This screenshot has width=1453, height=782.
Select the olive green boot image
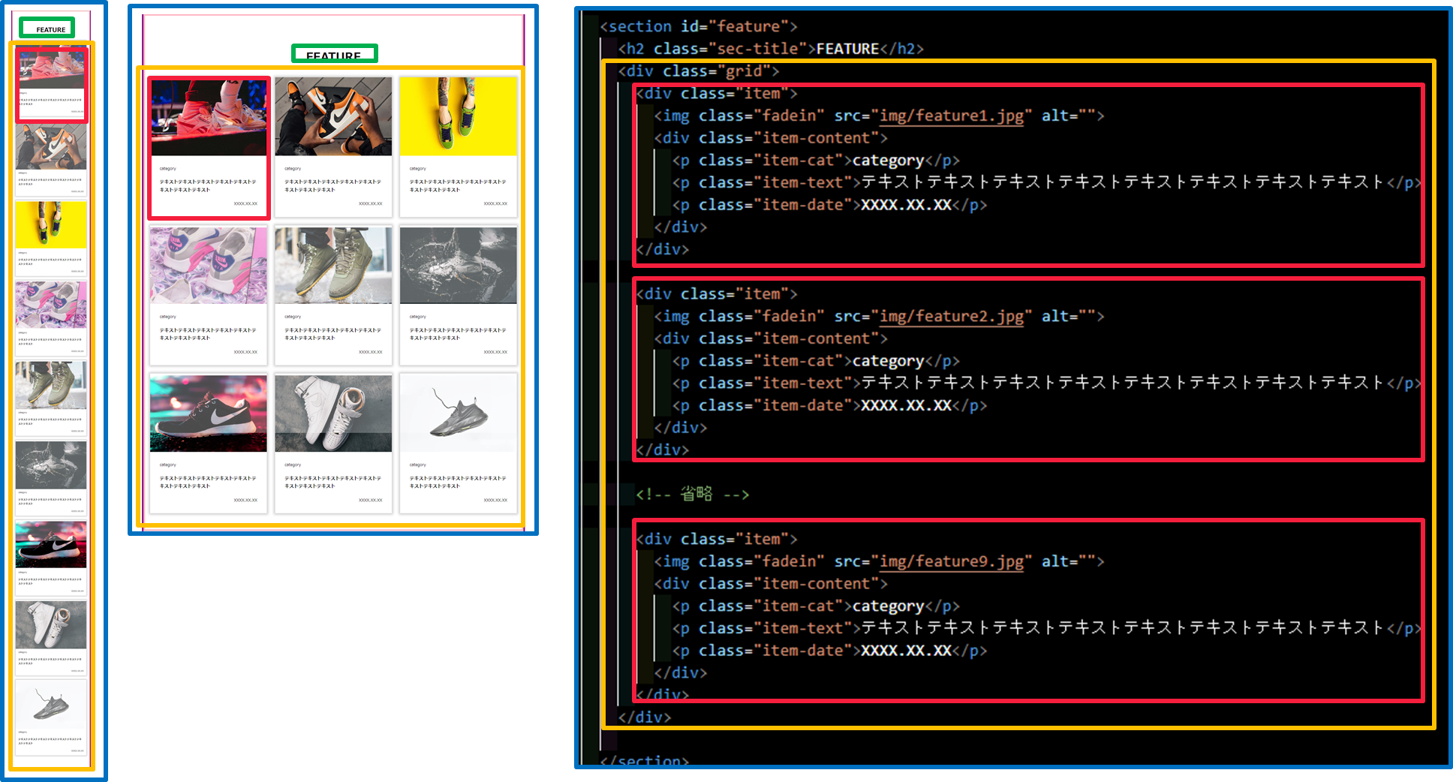332,264
